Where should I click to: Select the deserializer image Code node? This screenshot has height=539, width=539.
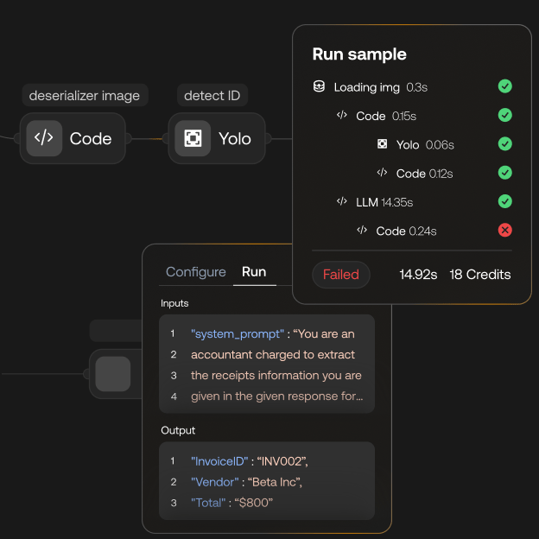tap(73, 138)
